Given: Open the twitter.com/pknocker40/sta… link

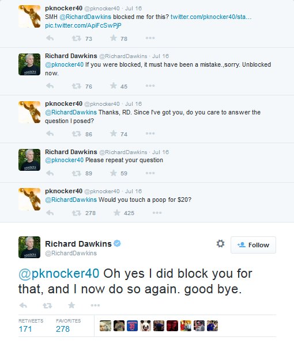Looking at the screenshot, I should [x=211, y=17].
